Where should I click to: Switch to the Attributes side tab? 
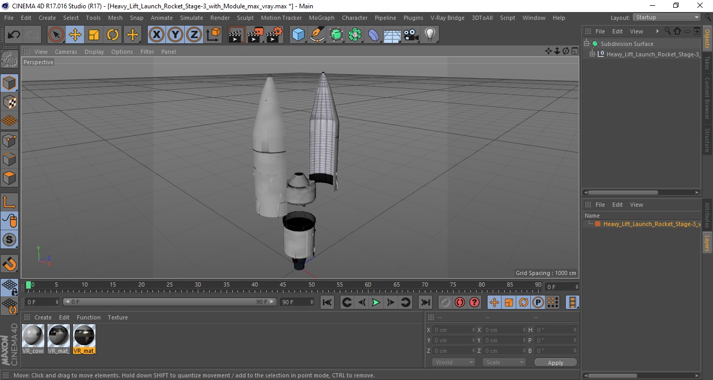707,215
